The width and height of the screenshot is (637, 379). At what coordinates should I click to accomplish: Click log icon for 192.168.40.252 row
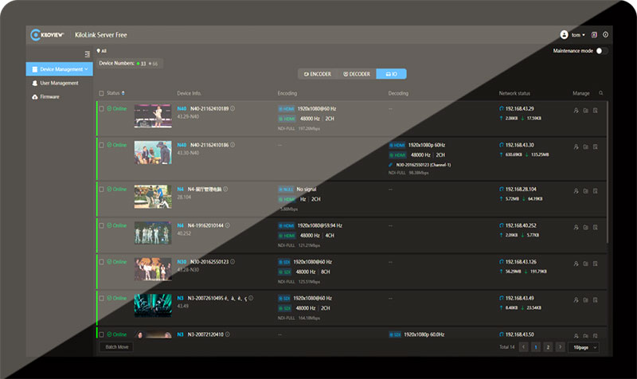[595, 228]
